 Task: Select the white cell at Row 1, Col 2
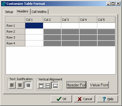point(52,26)
